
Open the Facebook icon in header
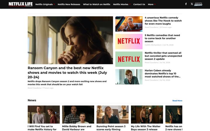[x=186, y=4]
